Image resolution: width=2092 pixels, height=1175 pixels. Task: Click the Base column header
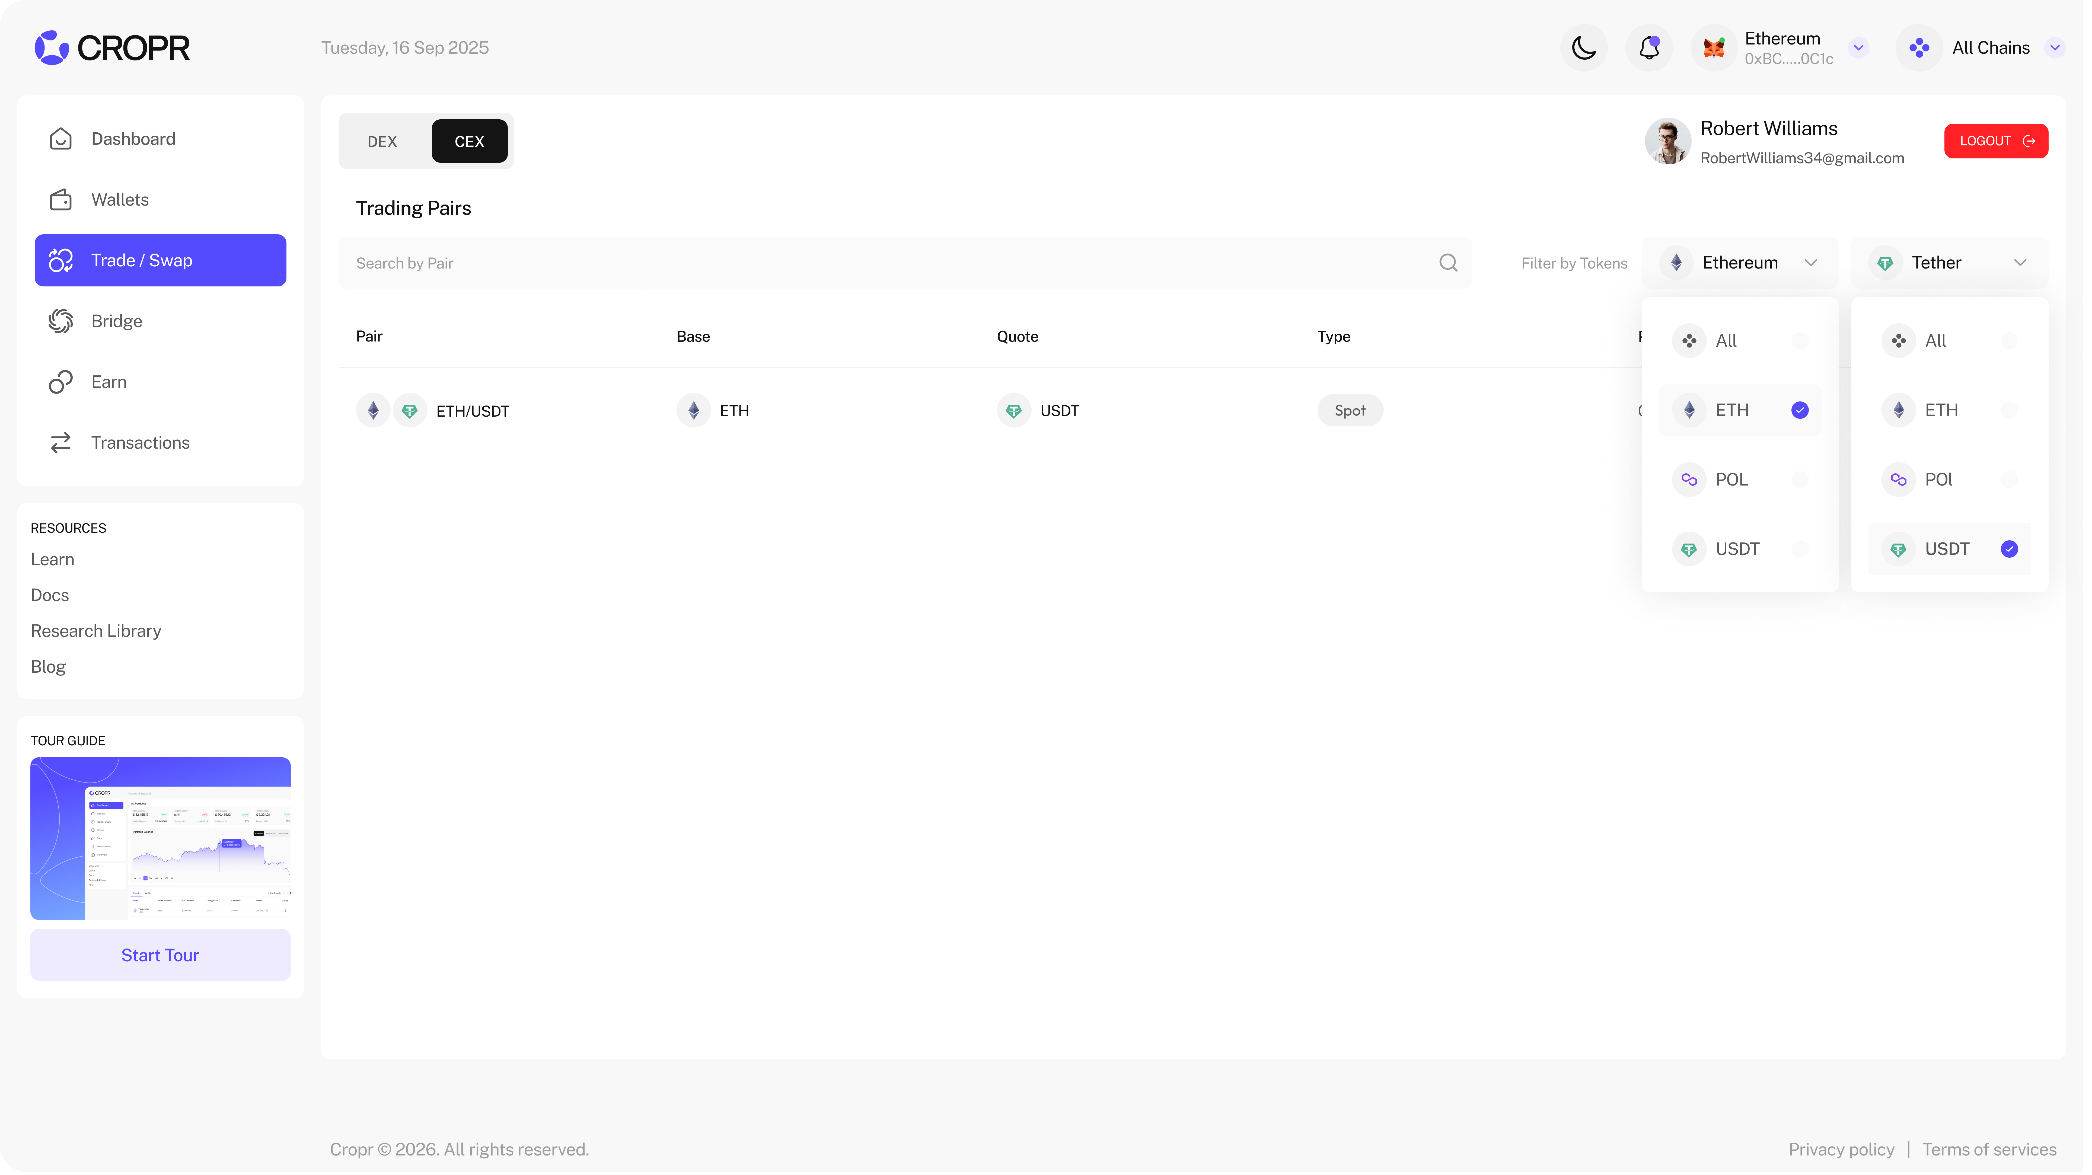tap(696, 338)
